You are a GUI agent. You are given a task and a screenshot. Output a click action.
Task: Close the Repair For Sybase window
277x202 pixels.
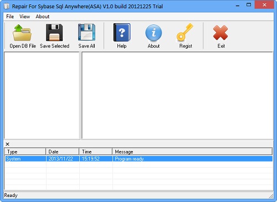point(264,5)
